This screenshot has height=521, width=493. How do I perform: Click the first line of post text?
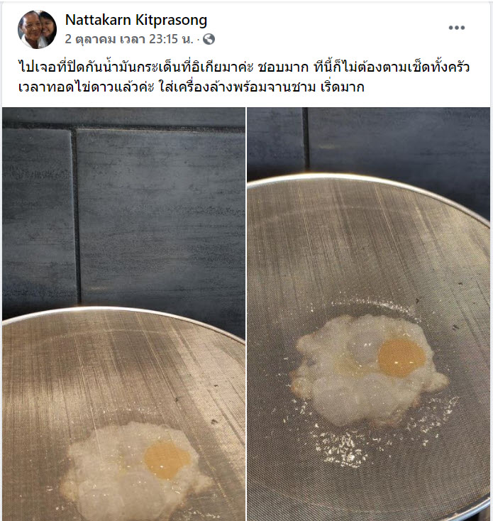pos(244,67)
